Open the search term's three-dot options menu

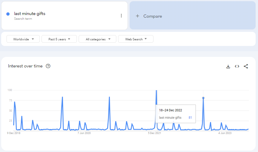coord(121,16)
